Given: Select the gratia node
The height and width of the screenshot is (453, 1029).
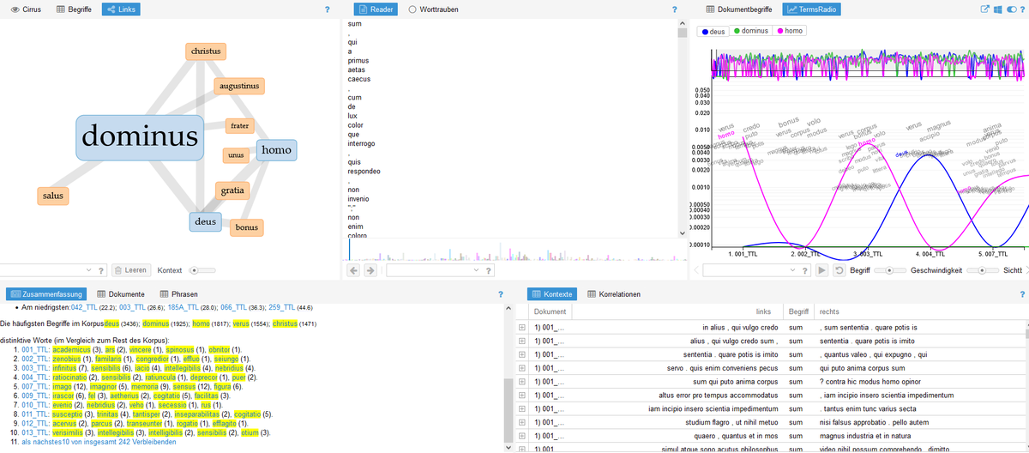Looking at the screenshot, I should (x=232, y=190).
